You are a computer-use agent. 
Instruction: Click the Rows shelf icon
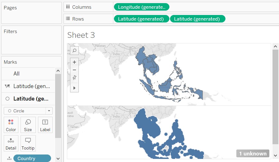(68, 18)
